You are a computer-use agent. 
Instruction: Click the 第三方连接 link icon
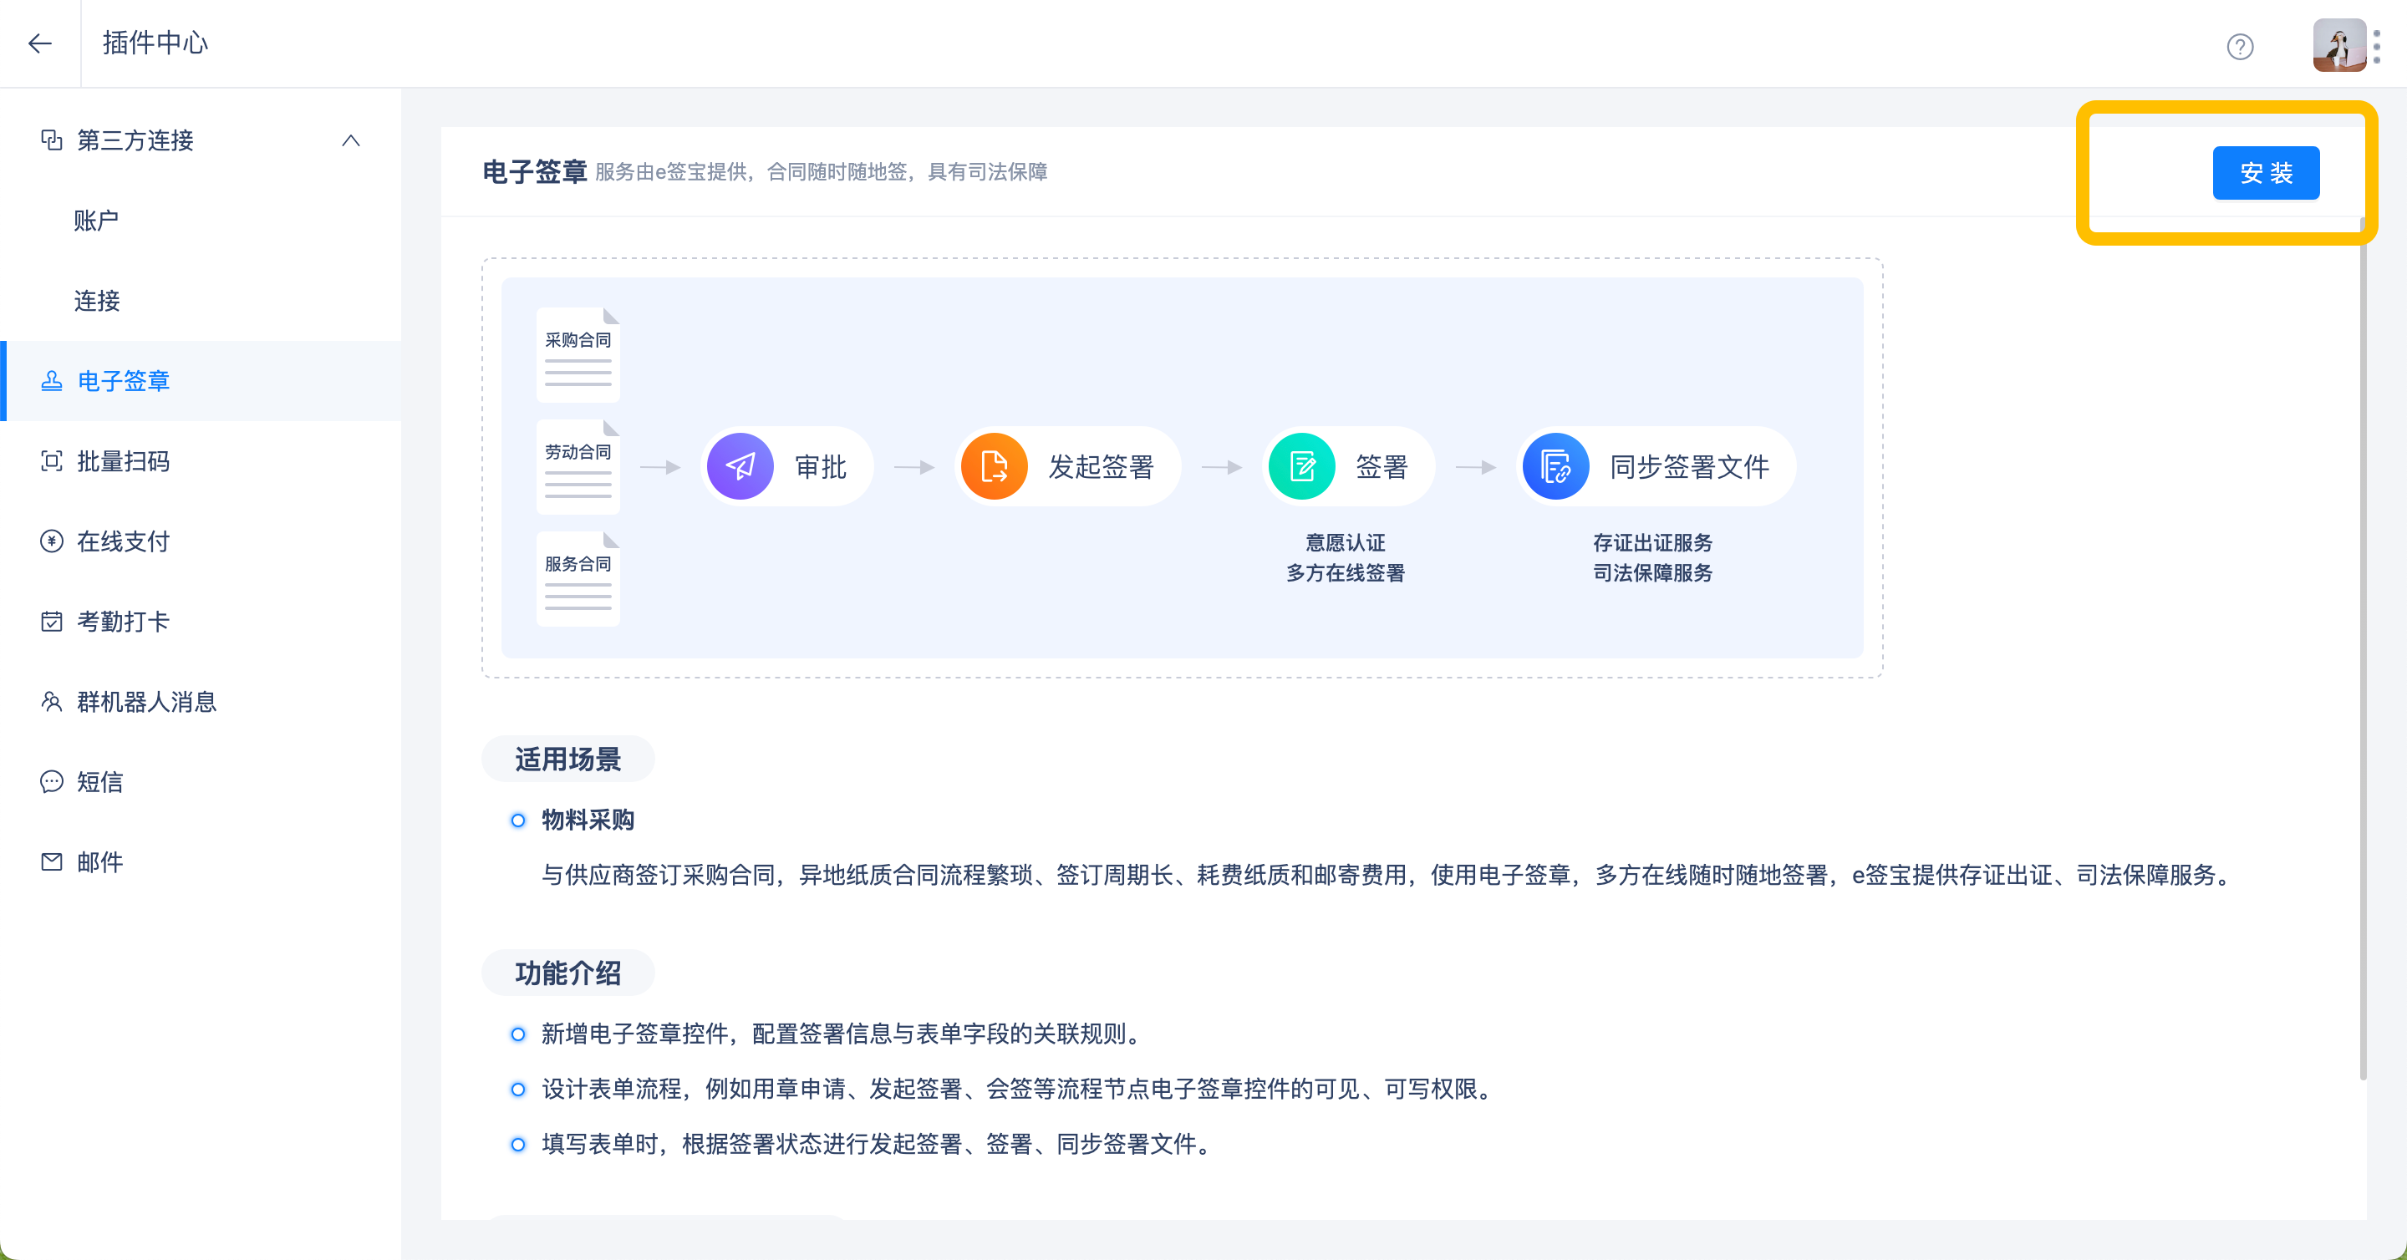[51, 140]
